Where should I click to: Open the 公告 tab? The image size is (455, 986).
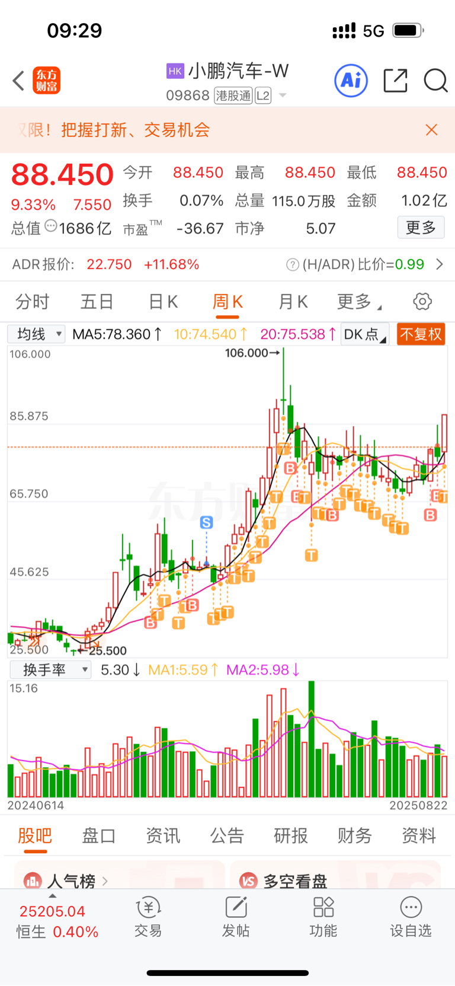pyautogui.click(x=227, y=835)
